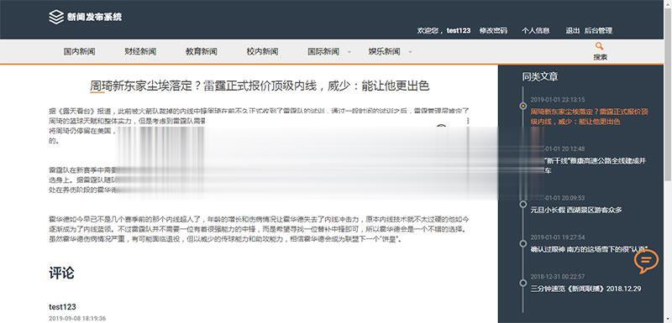Screen dimensions: 672x323
Task: Click the comment timestamp 2019-09-08 18:19:36
Action: 77,319
